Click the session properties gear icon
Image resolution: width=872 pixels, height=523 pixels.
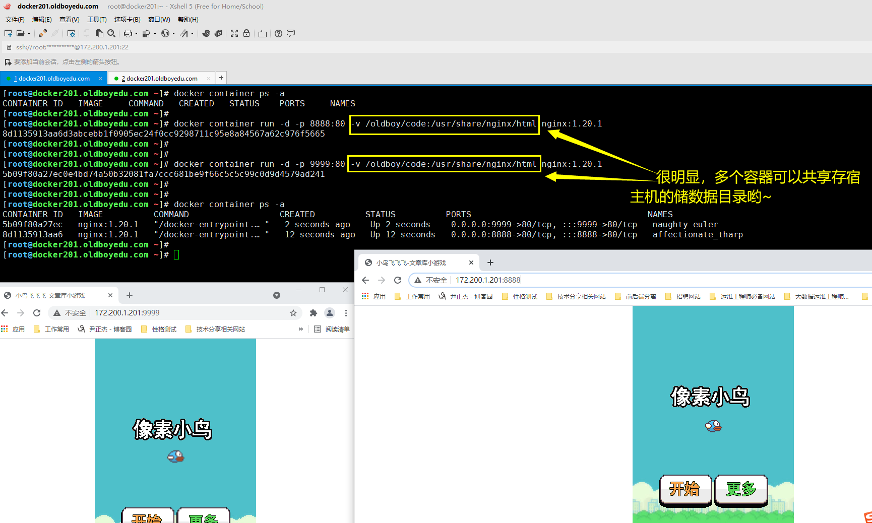coord(71,33)
